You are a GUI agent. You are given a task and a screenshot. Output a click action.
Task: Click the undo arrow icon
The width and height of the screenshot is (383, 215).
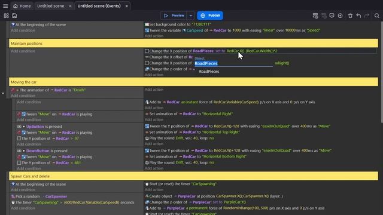coord(358,16)
